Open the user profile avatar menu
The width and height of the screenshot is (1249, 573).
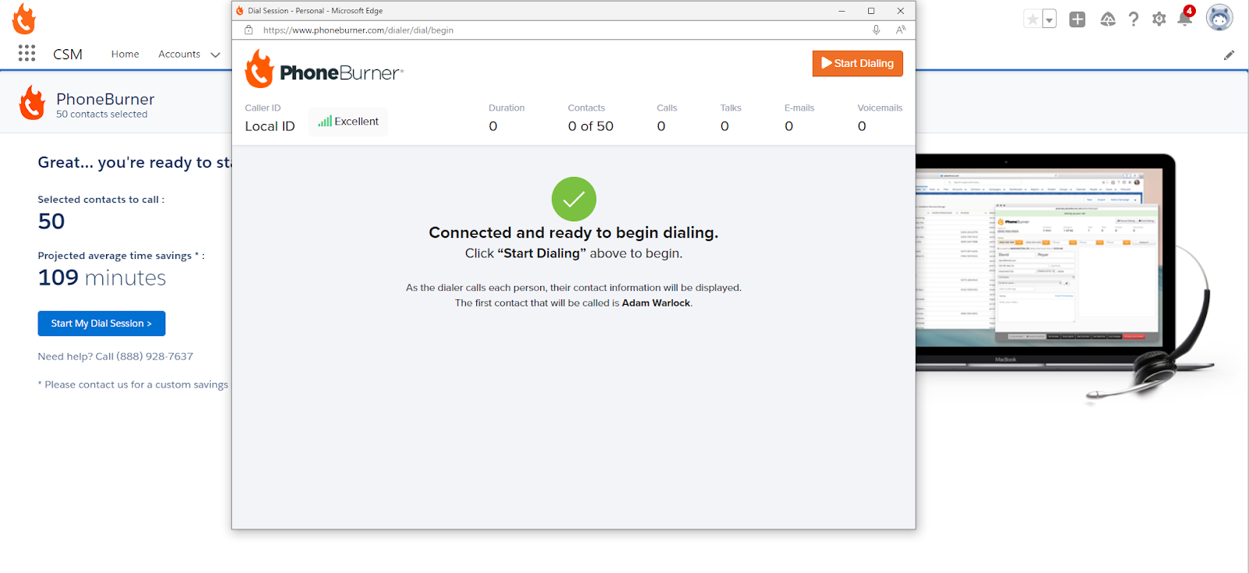1219,18
